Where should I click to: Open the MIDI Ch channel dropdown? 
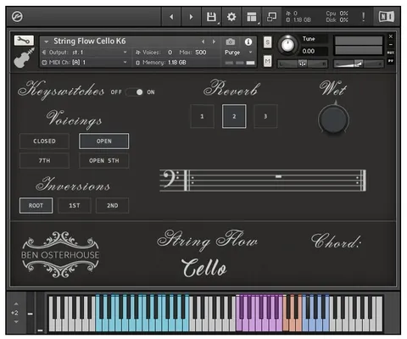[85, 63]
